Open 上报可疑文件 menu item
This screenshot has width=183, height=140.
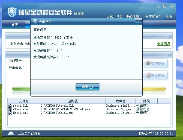[152, 16]
